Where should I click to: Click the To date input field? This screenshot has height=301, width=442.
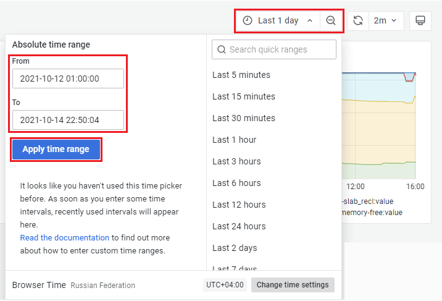[68, 120]
